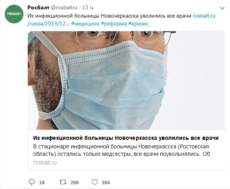230x189 pixels.
Task: Open the #реформа hashtag
Action: [x=114, y=23]
